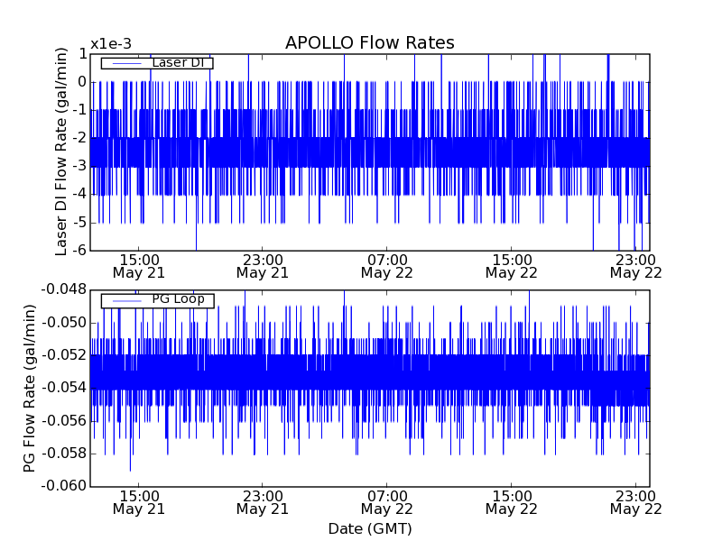The height and width of the screenshot is (541, 722).
Task: Click the blue line sample in PG Loop legend
Action: click(x=125, y=299)
